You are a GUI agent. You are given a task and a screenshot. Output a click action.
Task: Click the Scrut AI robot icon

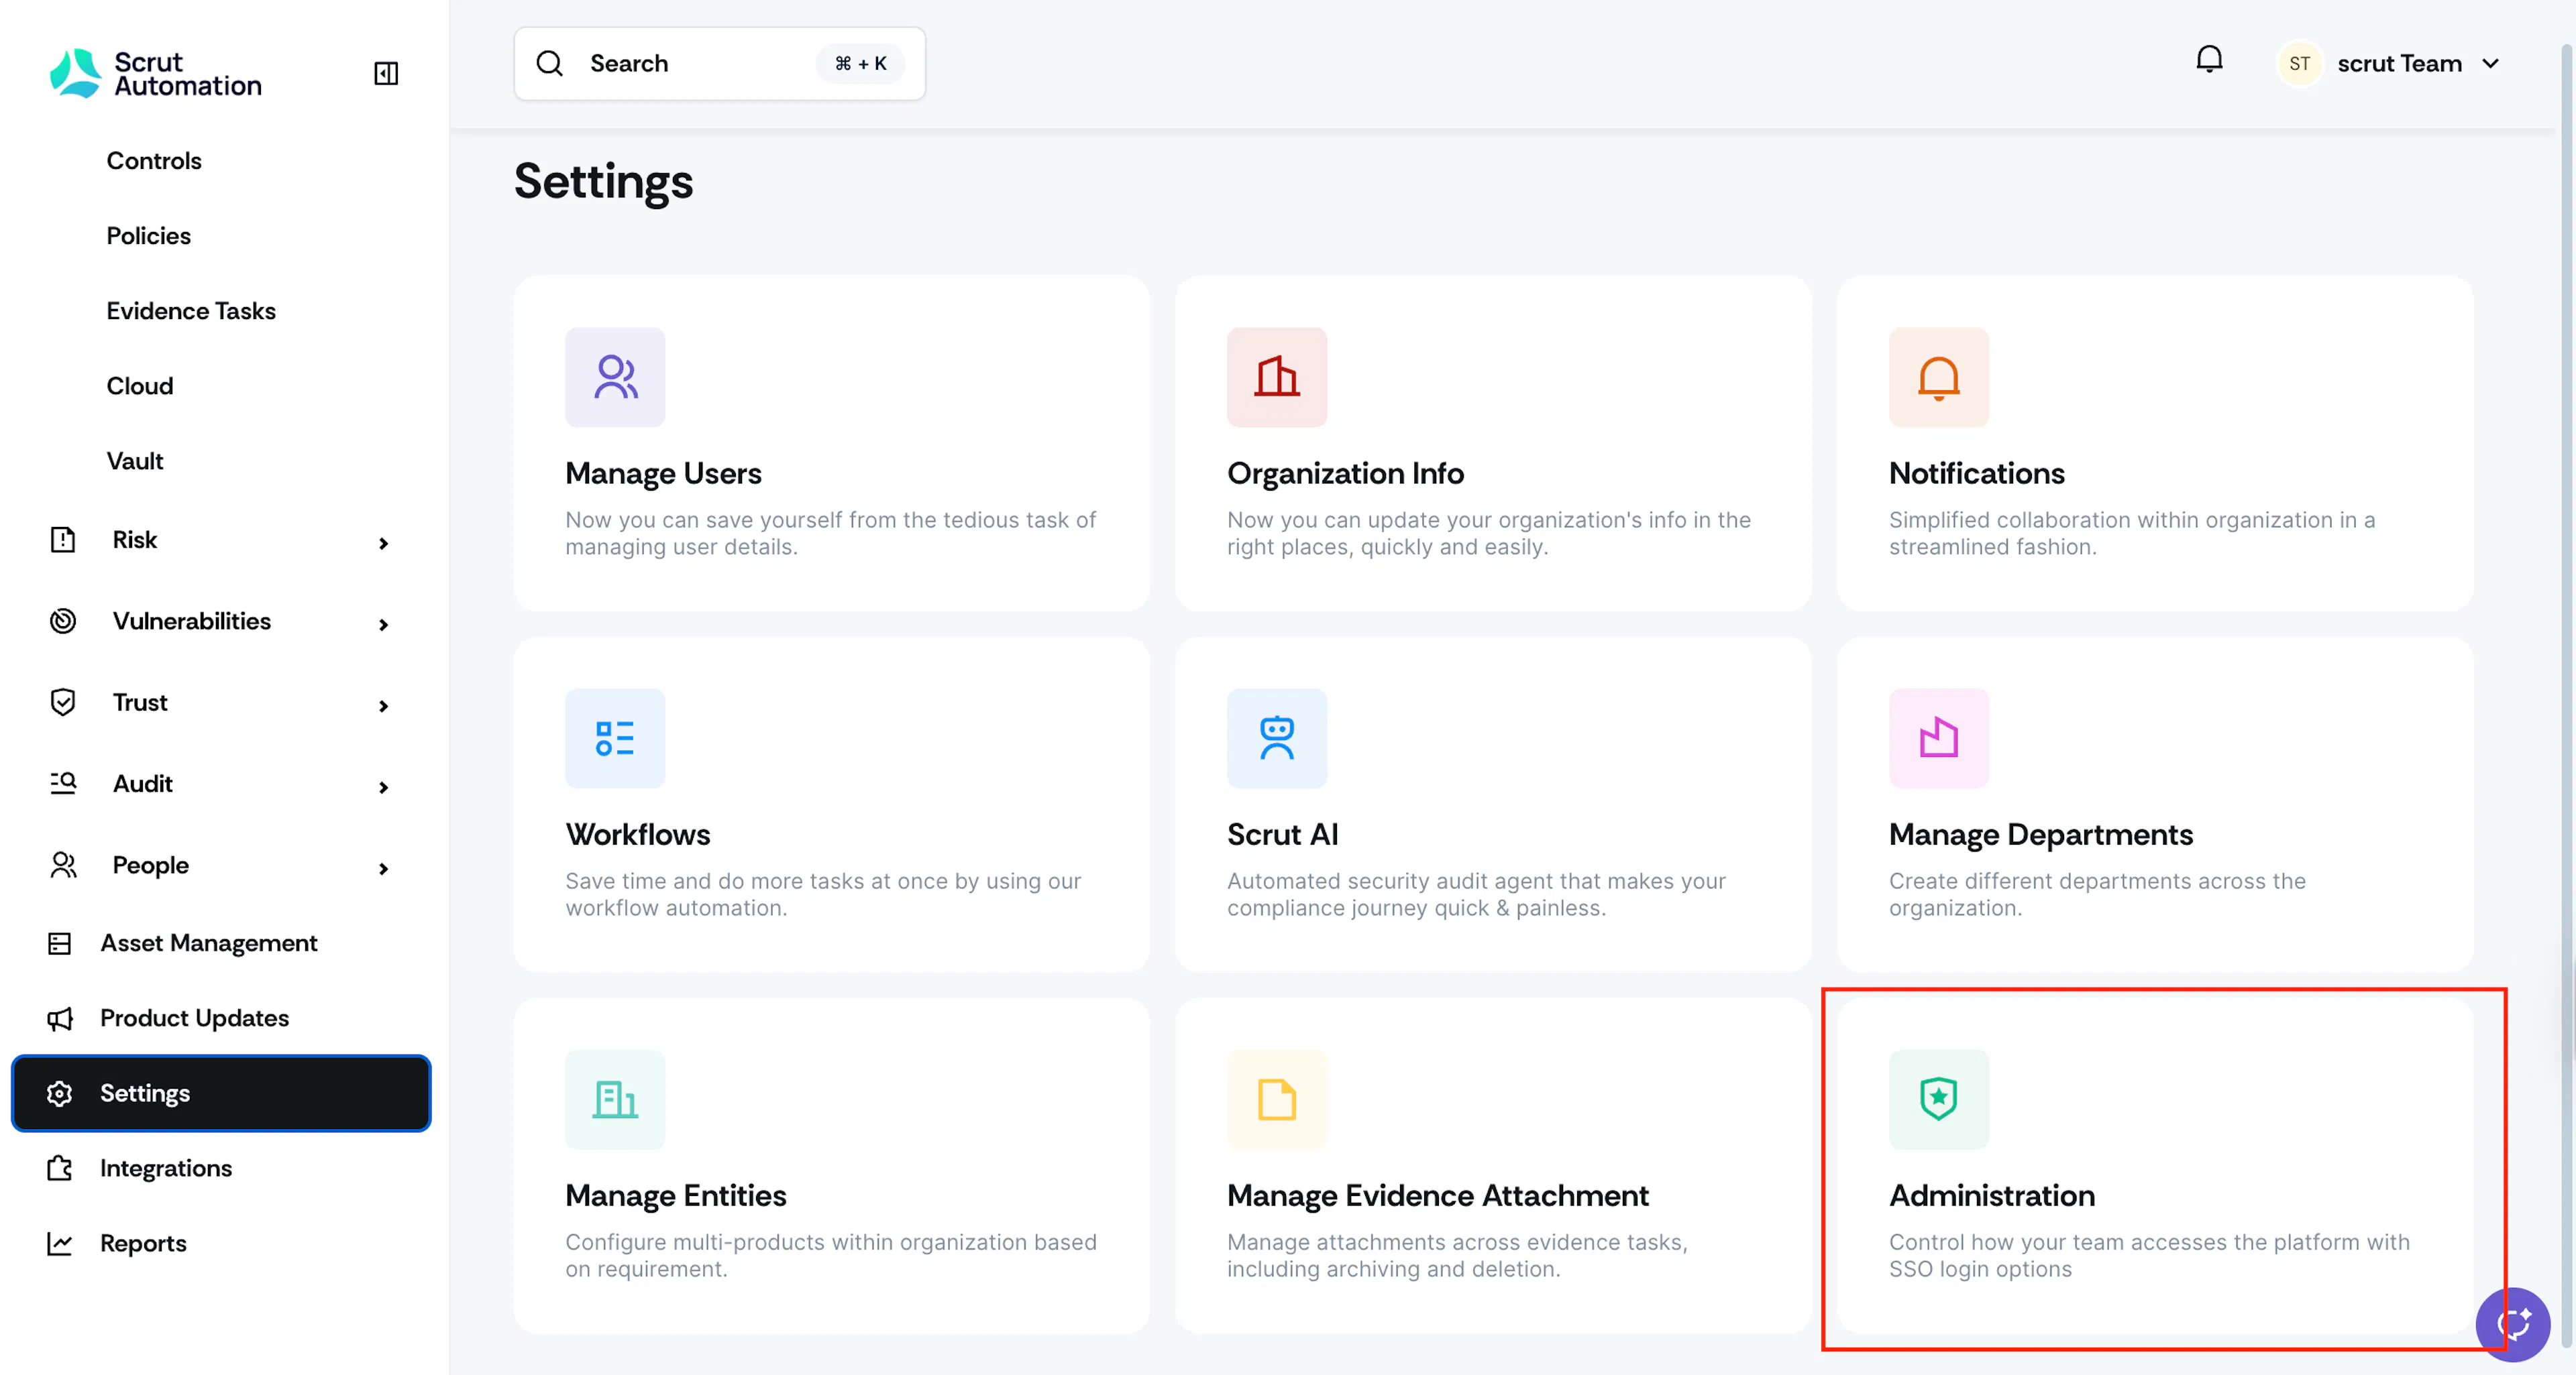(1277, 737)
